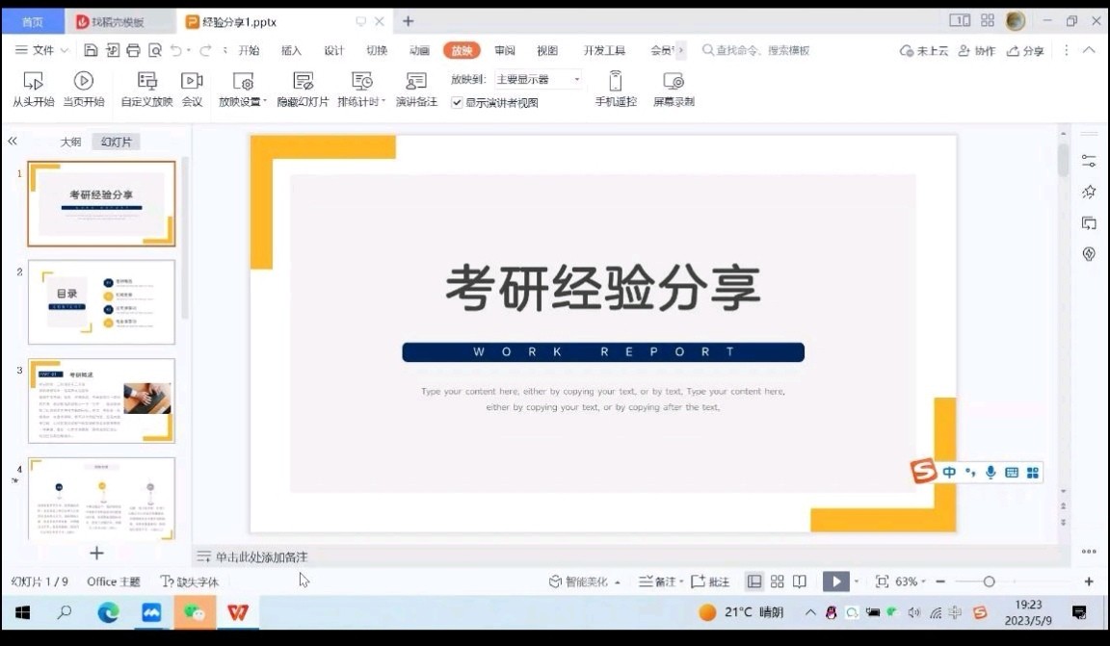Open presenter notes (演讲备注)
The width and height of the screenshot is (1110, 646).
(x=416, y=90)
